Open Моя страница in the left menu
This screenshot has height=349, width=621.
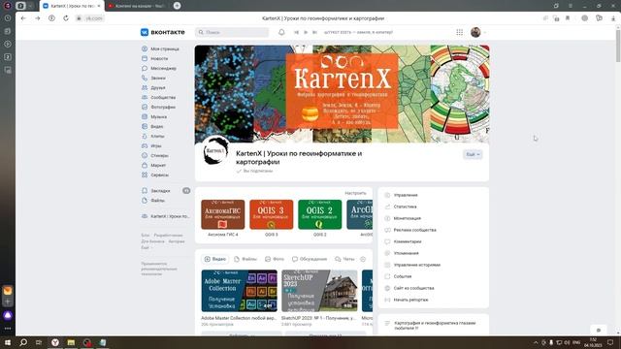pos(160,49)
